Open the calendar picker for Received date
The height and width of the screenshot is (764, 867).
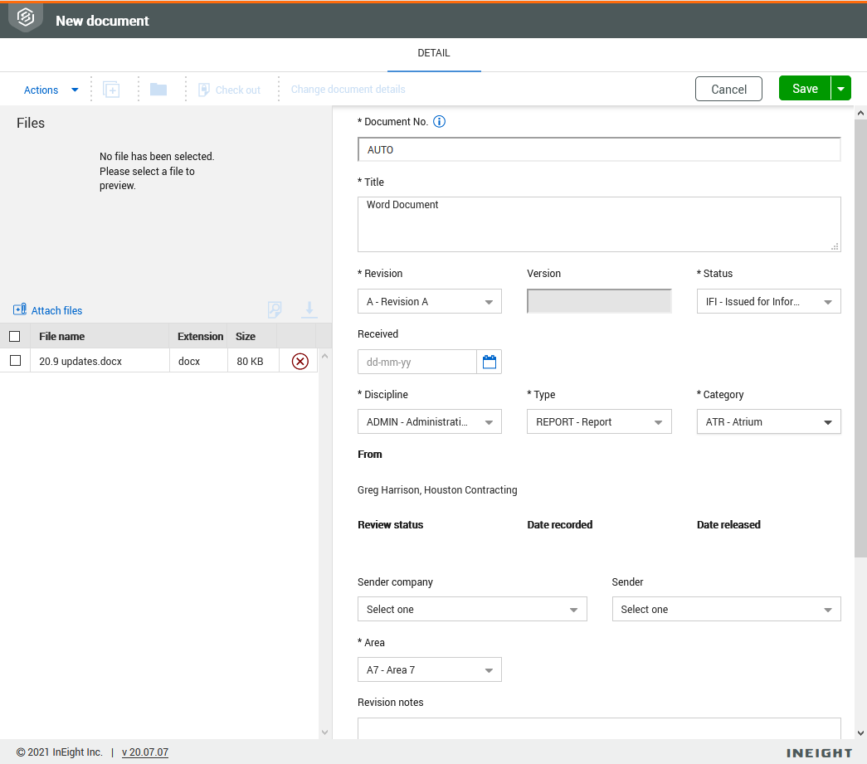[x=490, y=362]
